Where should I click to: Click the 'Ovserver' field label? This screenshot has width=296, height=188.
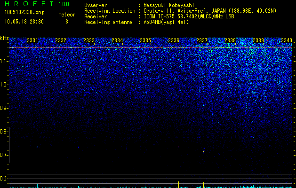coord(96,5)
